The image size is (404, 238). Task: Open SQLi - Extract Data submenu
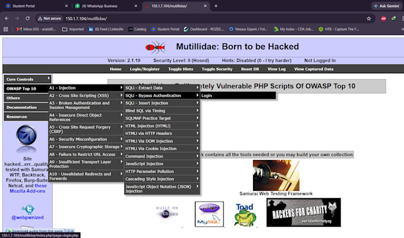[x=162, y=88]
